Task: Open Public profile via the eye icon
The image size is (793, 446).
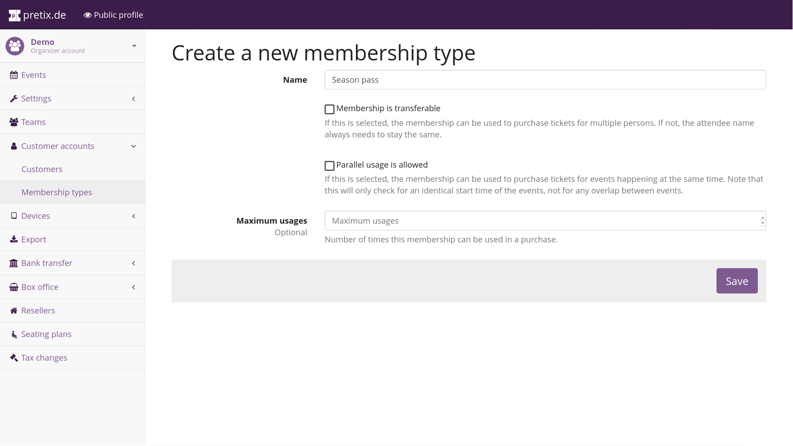Action: (88, 15)
